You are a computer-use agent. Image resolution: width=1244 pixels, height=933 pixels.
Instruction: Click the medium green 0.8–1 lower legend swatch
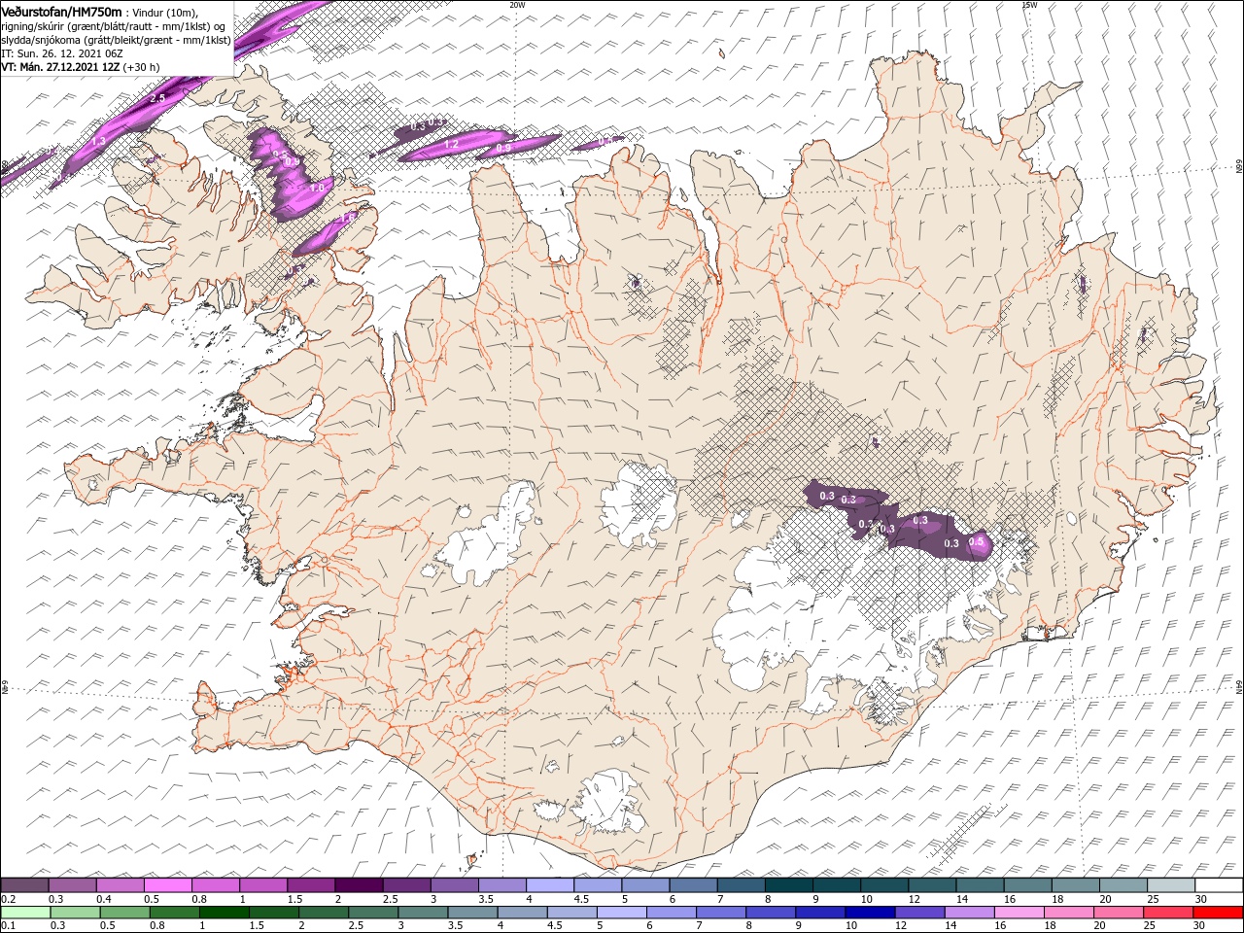coord(174,912)
